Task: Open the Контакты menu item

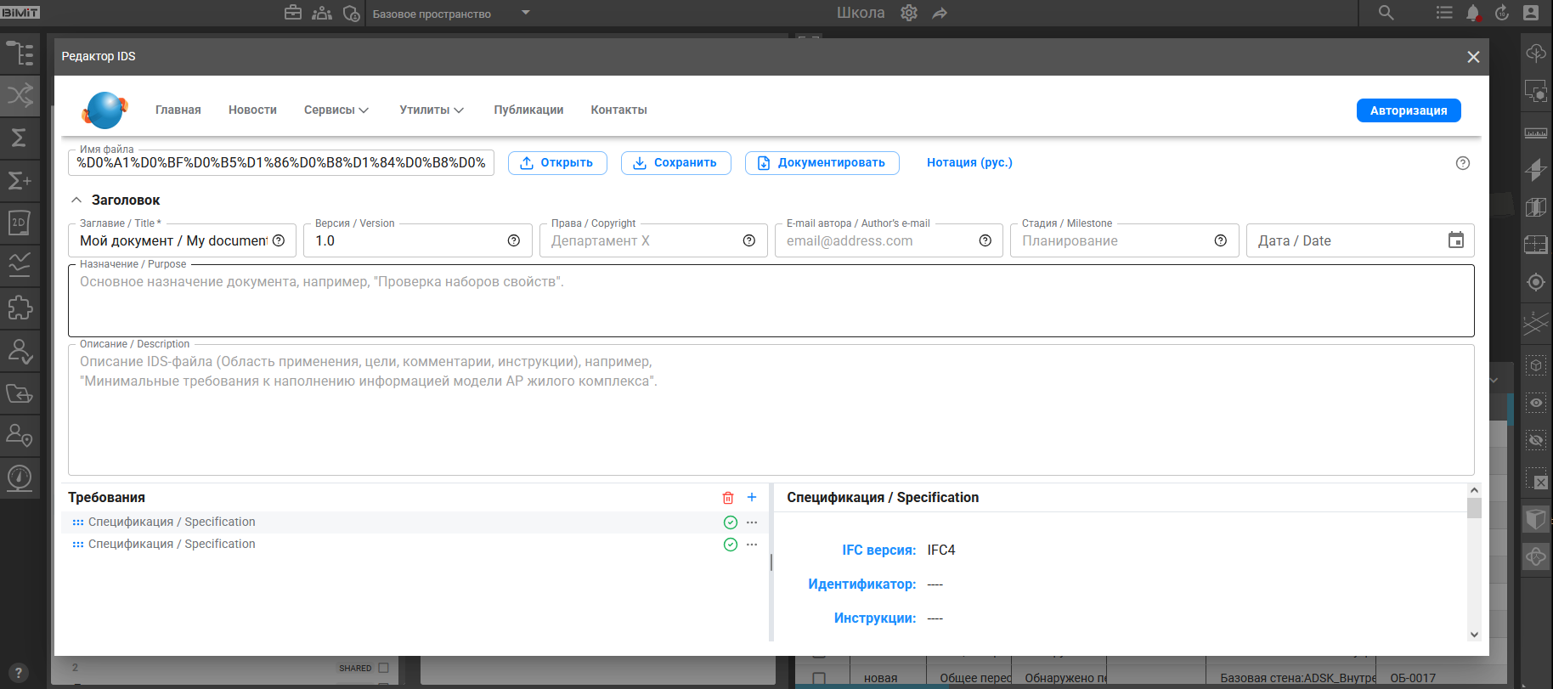Action: [619, 110]
